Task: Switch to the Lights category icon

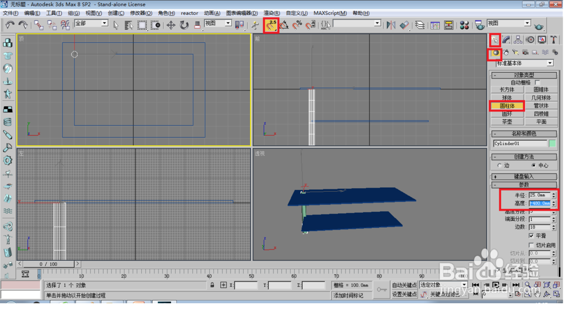Action: 515,53
